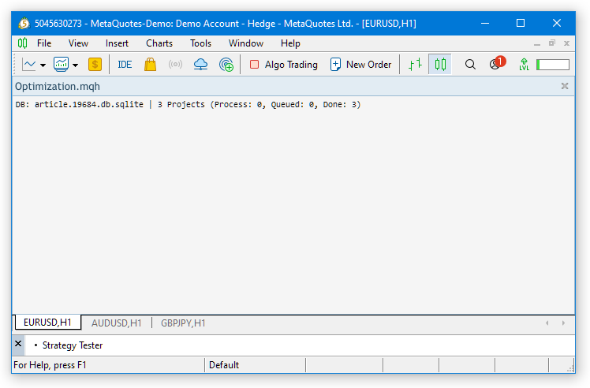Open the search magnifier icon
Image resolution: width=590 pixels, height=388 pixels.
click(x=470, y=65)
